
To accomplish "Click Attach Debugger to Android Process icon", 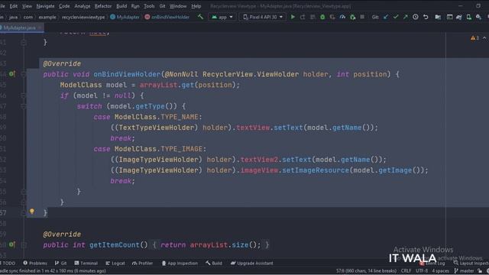I will (x=352, y=17).
